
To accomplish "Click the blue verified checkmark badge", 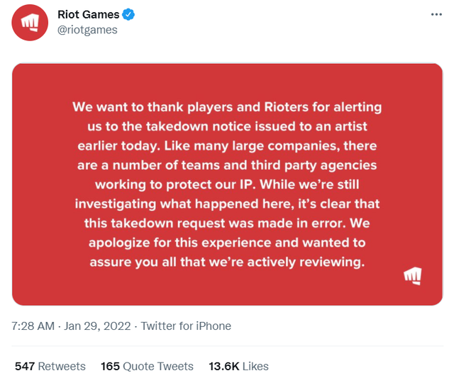I will coord(128,14).
